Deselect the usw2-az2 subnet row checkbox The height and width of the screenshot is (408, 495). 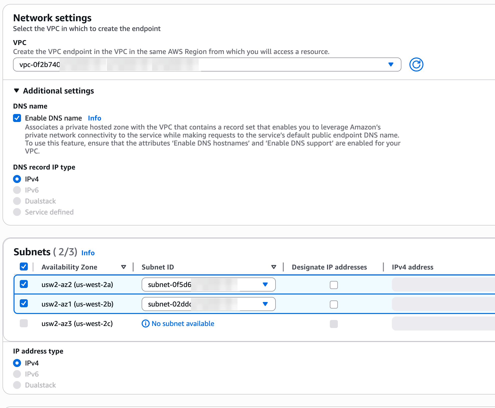[24, 284]
